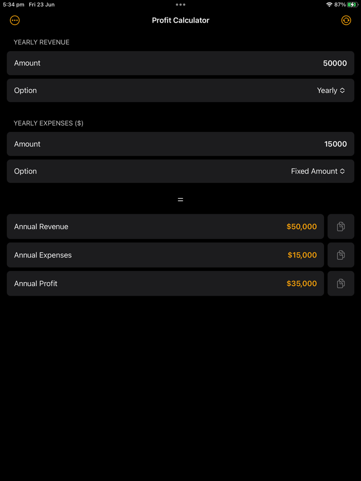Tap the Wi-Fi icon in status bar
This screenshot has height=481, width=361.
pos(329,5)
